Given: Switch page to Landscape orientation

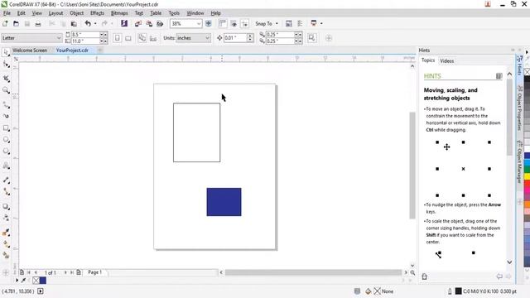Looking at the screenshot, I should tap(128, 38).
